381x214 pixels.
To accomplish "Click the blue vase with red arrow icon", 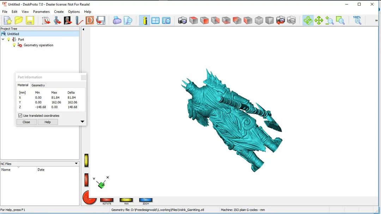I will 57,21.
